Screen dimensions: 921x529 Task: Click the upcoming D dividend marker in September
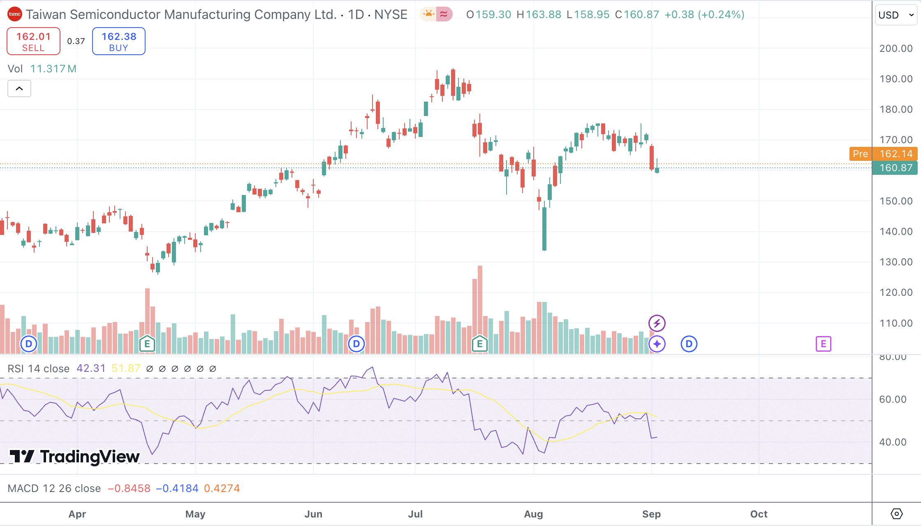point(689,344)
